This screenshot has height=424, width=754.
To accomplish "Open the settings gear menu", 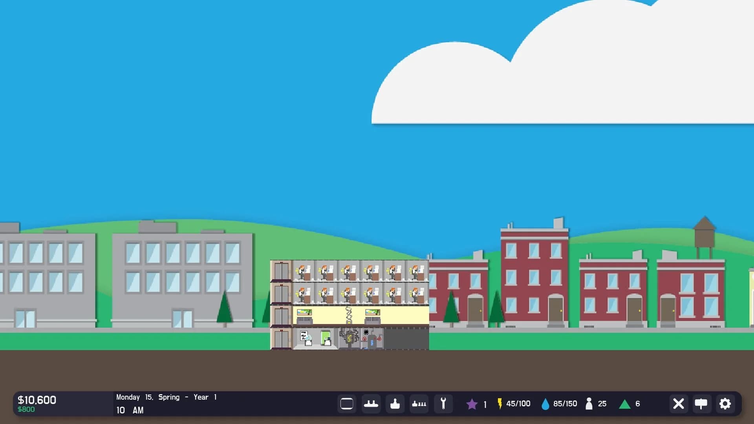I will (725, 404).
